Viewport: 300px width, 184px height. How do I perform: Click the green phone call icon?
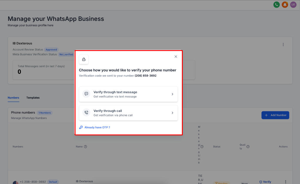coord(276,5)
